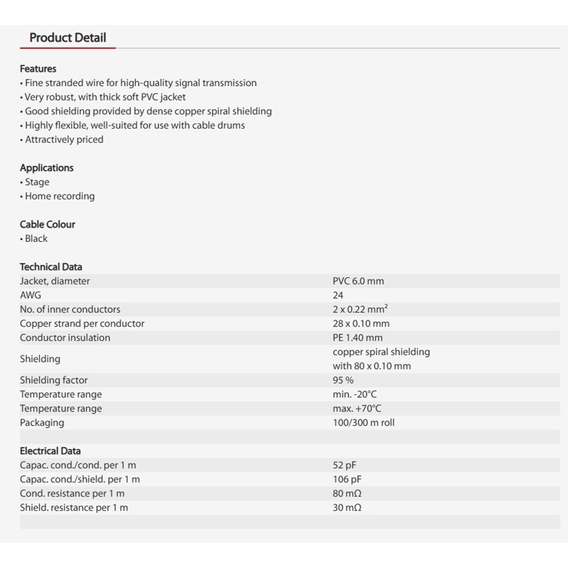The width and height of the screenshot is (568, 568).
Task: Click the Electrical Data heading
Action: pyautogui.click(x=50, y=451)
